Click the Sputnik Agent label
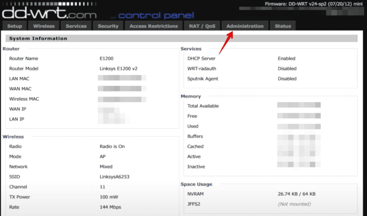 [x=203, y=79]
